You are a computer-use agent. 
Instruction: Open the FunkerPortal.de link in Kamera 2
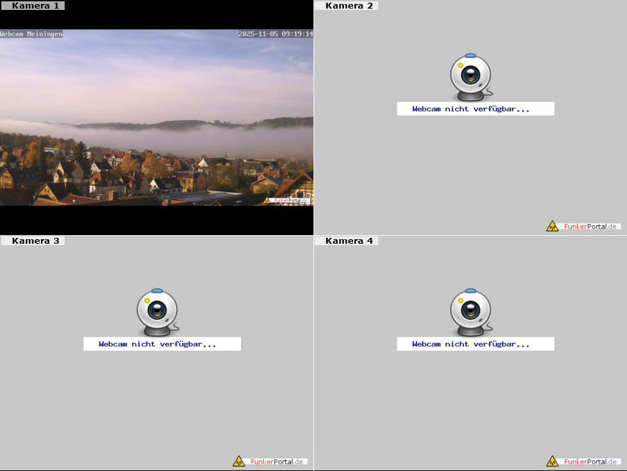click(590, 227)
